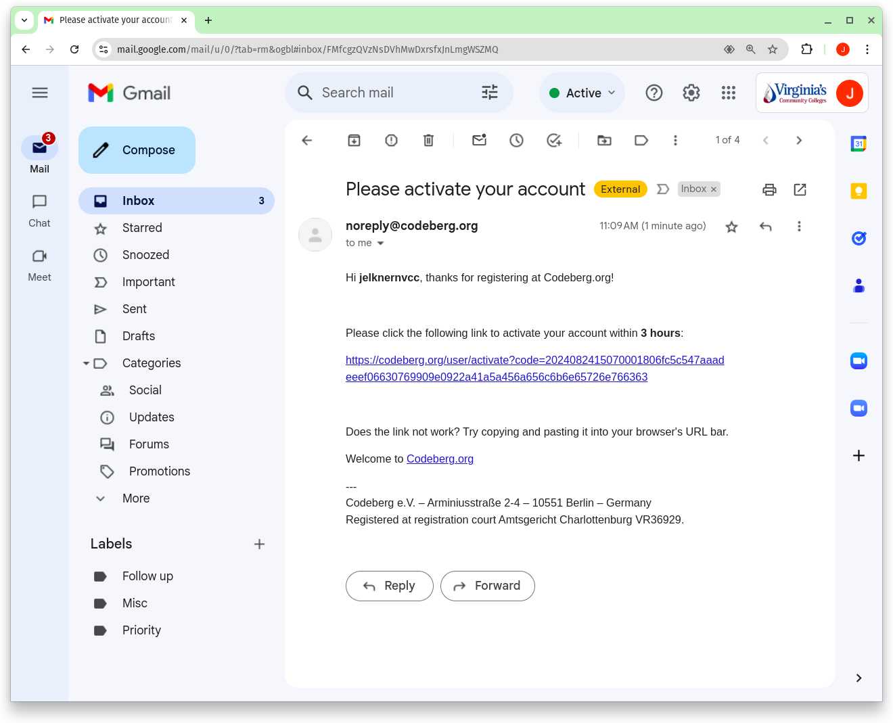This screenshot has height=723, width=893.
Task: Open message More menu beside reply arrow
Action: pos(799,227)
